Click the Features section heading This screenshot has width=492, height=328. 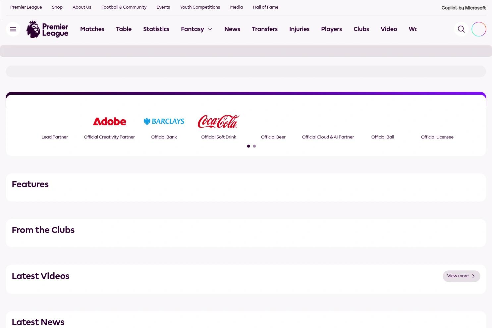click(x=30, y=185)
